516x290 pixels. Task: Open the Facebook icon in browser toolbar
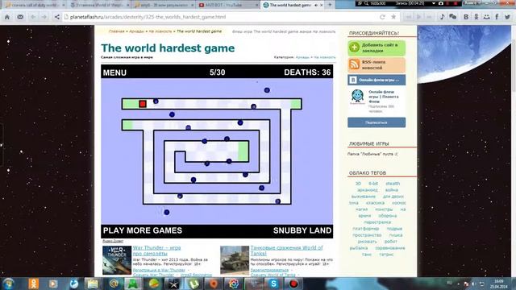(x=497, y=17)
